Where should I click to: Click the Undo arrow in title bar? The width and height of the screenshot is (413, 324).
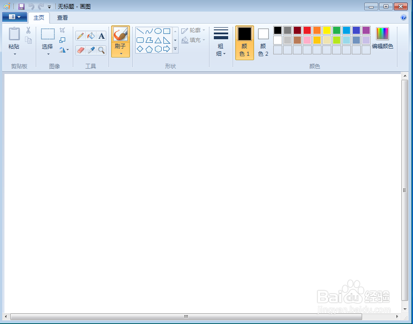[31, 7]
